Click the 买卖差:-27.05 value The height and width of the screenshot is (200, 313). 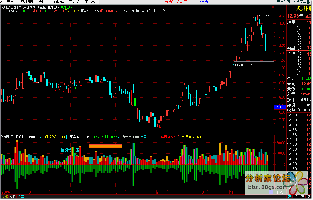(x=79, y=137)
